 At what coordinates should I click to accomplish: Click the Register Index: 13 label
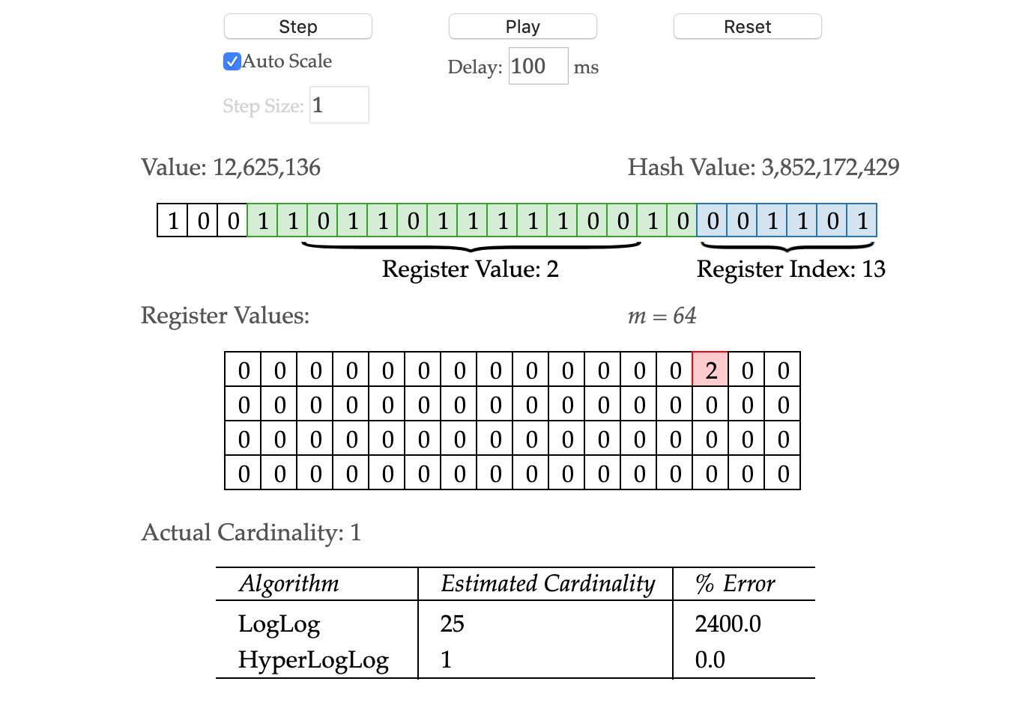(790, 269)
